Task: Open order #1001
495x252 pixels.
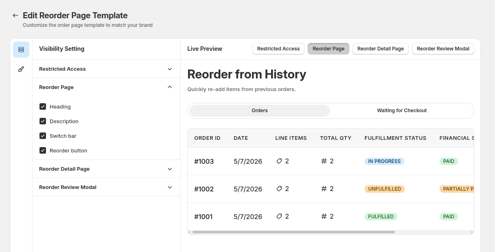Action: tap(204, 217)
